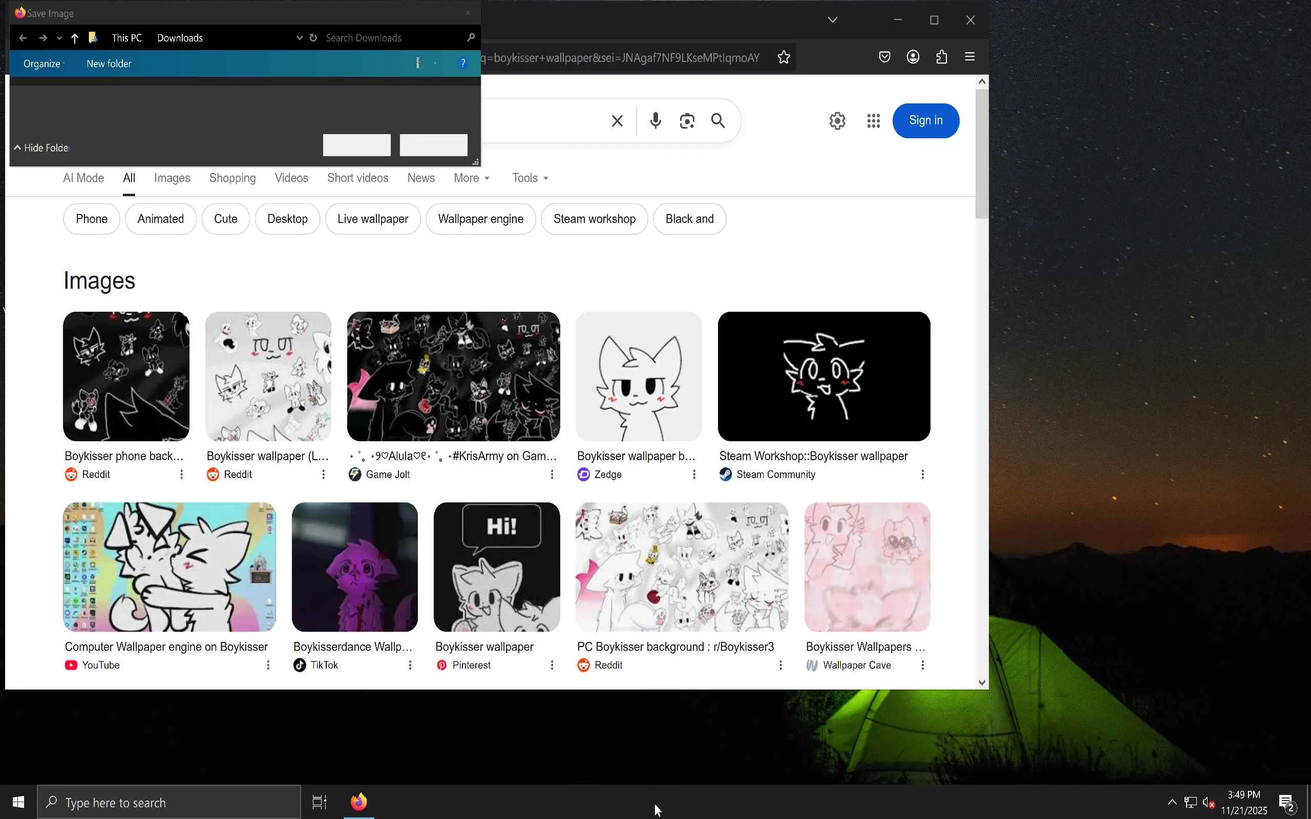
Task: Open Firefox account profile icon
Action: (913, 57)
